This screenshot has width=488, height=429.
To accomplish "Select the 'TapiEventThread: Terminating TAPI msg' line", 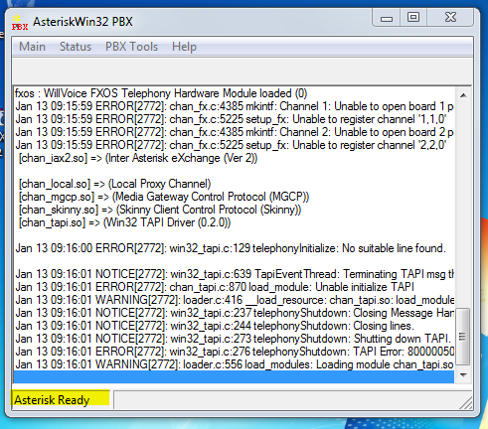I will pyautogui.click(x=235, y=274).
